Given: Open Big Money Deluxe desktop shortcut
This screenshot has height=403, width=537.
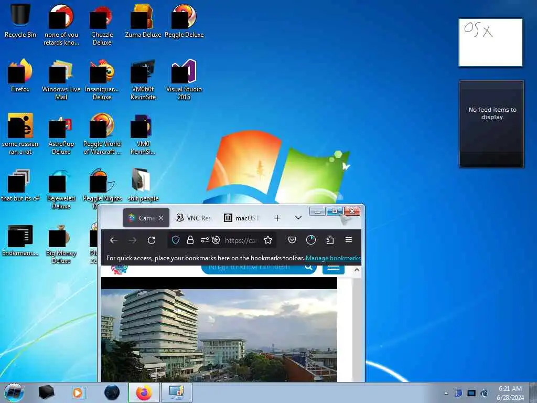Looking at the screenshot, I should coord(61,243).
